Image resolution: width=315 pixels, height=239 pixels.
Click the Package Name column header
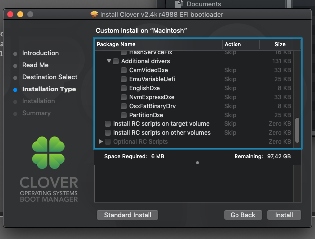[158, 44]
